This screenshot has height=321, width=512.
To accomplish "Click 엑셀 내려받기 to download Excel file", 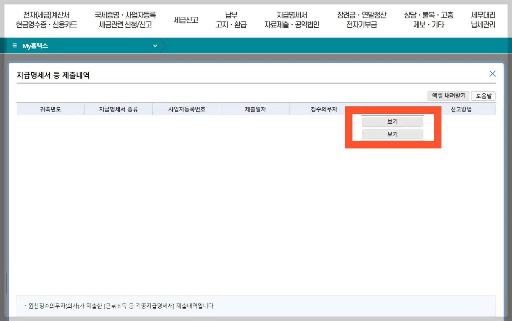I will [448, 96].
